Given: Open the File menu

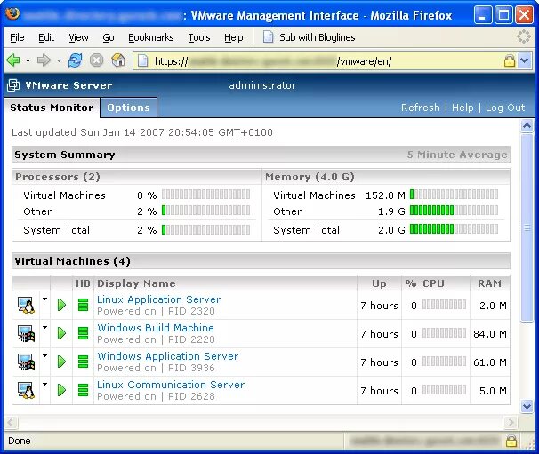Looking at the screenshot, I should (x=17, y=37).
